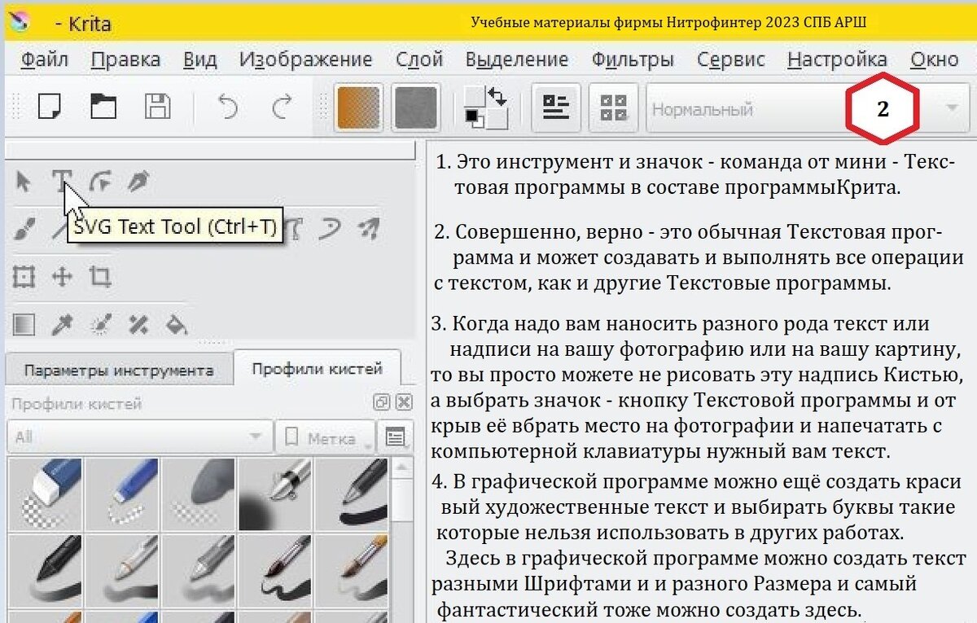Screen dimensions: 977x623
Task: Click the redo arrow icon
Action: (281, 107)
